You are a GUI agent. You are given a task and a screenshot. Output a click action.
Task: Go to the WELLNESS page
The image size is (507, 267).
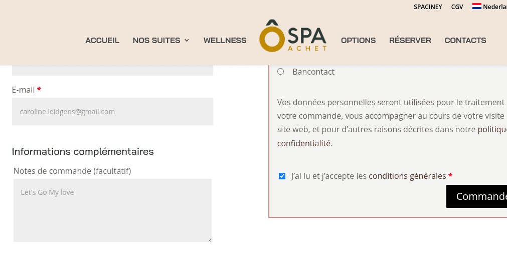[x=225, y=41]
